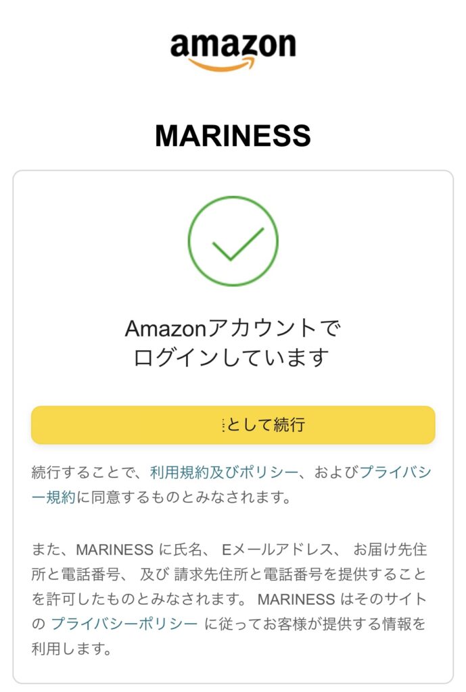Open the 利用規約及びポリシー link

pyautogui.click(x=224, y=472)
